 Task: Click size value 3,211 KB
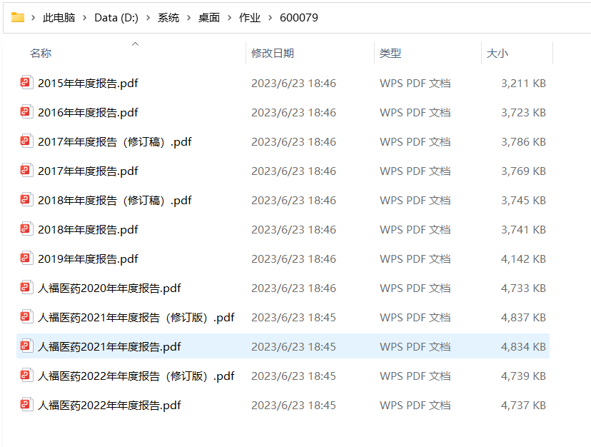click(x=523, y=83)
